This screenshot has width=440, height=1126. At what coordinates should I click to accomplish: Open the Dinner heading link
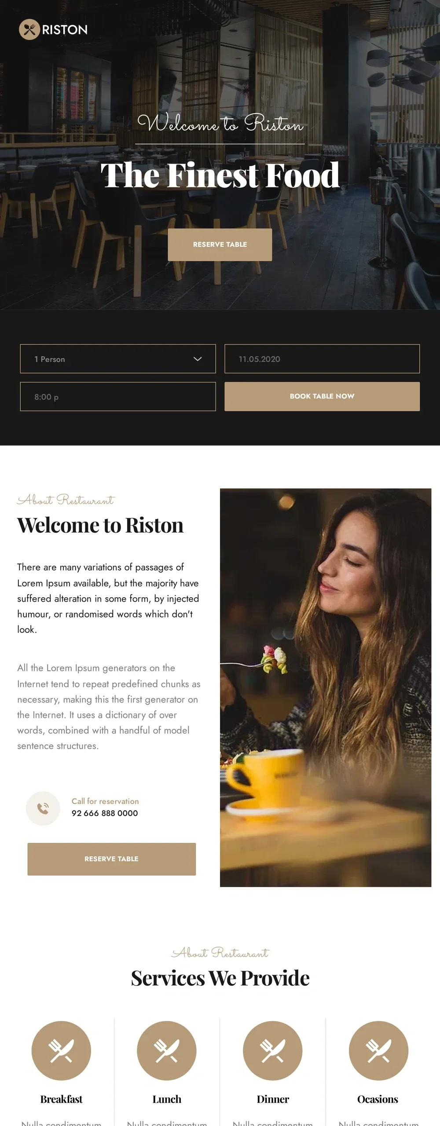coord(273,1099)
